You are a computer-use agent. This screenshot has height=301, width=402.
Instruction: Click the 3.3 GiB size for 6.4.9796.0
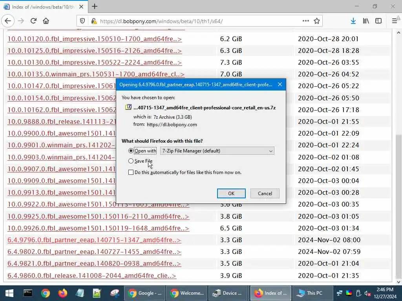point(231,240)
